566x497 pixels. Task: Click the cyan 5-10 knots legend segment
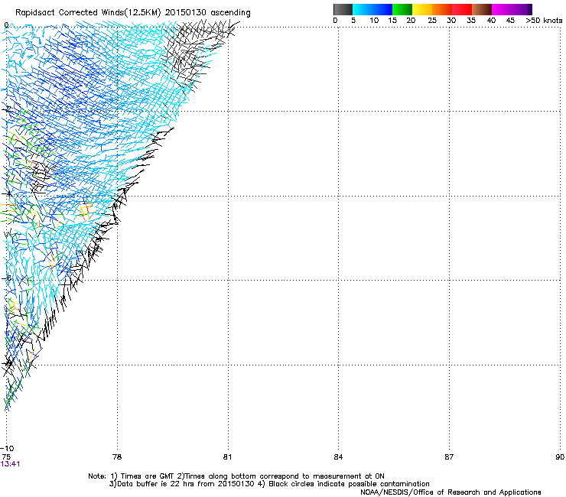pyautogui.click(x=362, y=9)
